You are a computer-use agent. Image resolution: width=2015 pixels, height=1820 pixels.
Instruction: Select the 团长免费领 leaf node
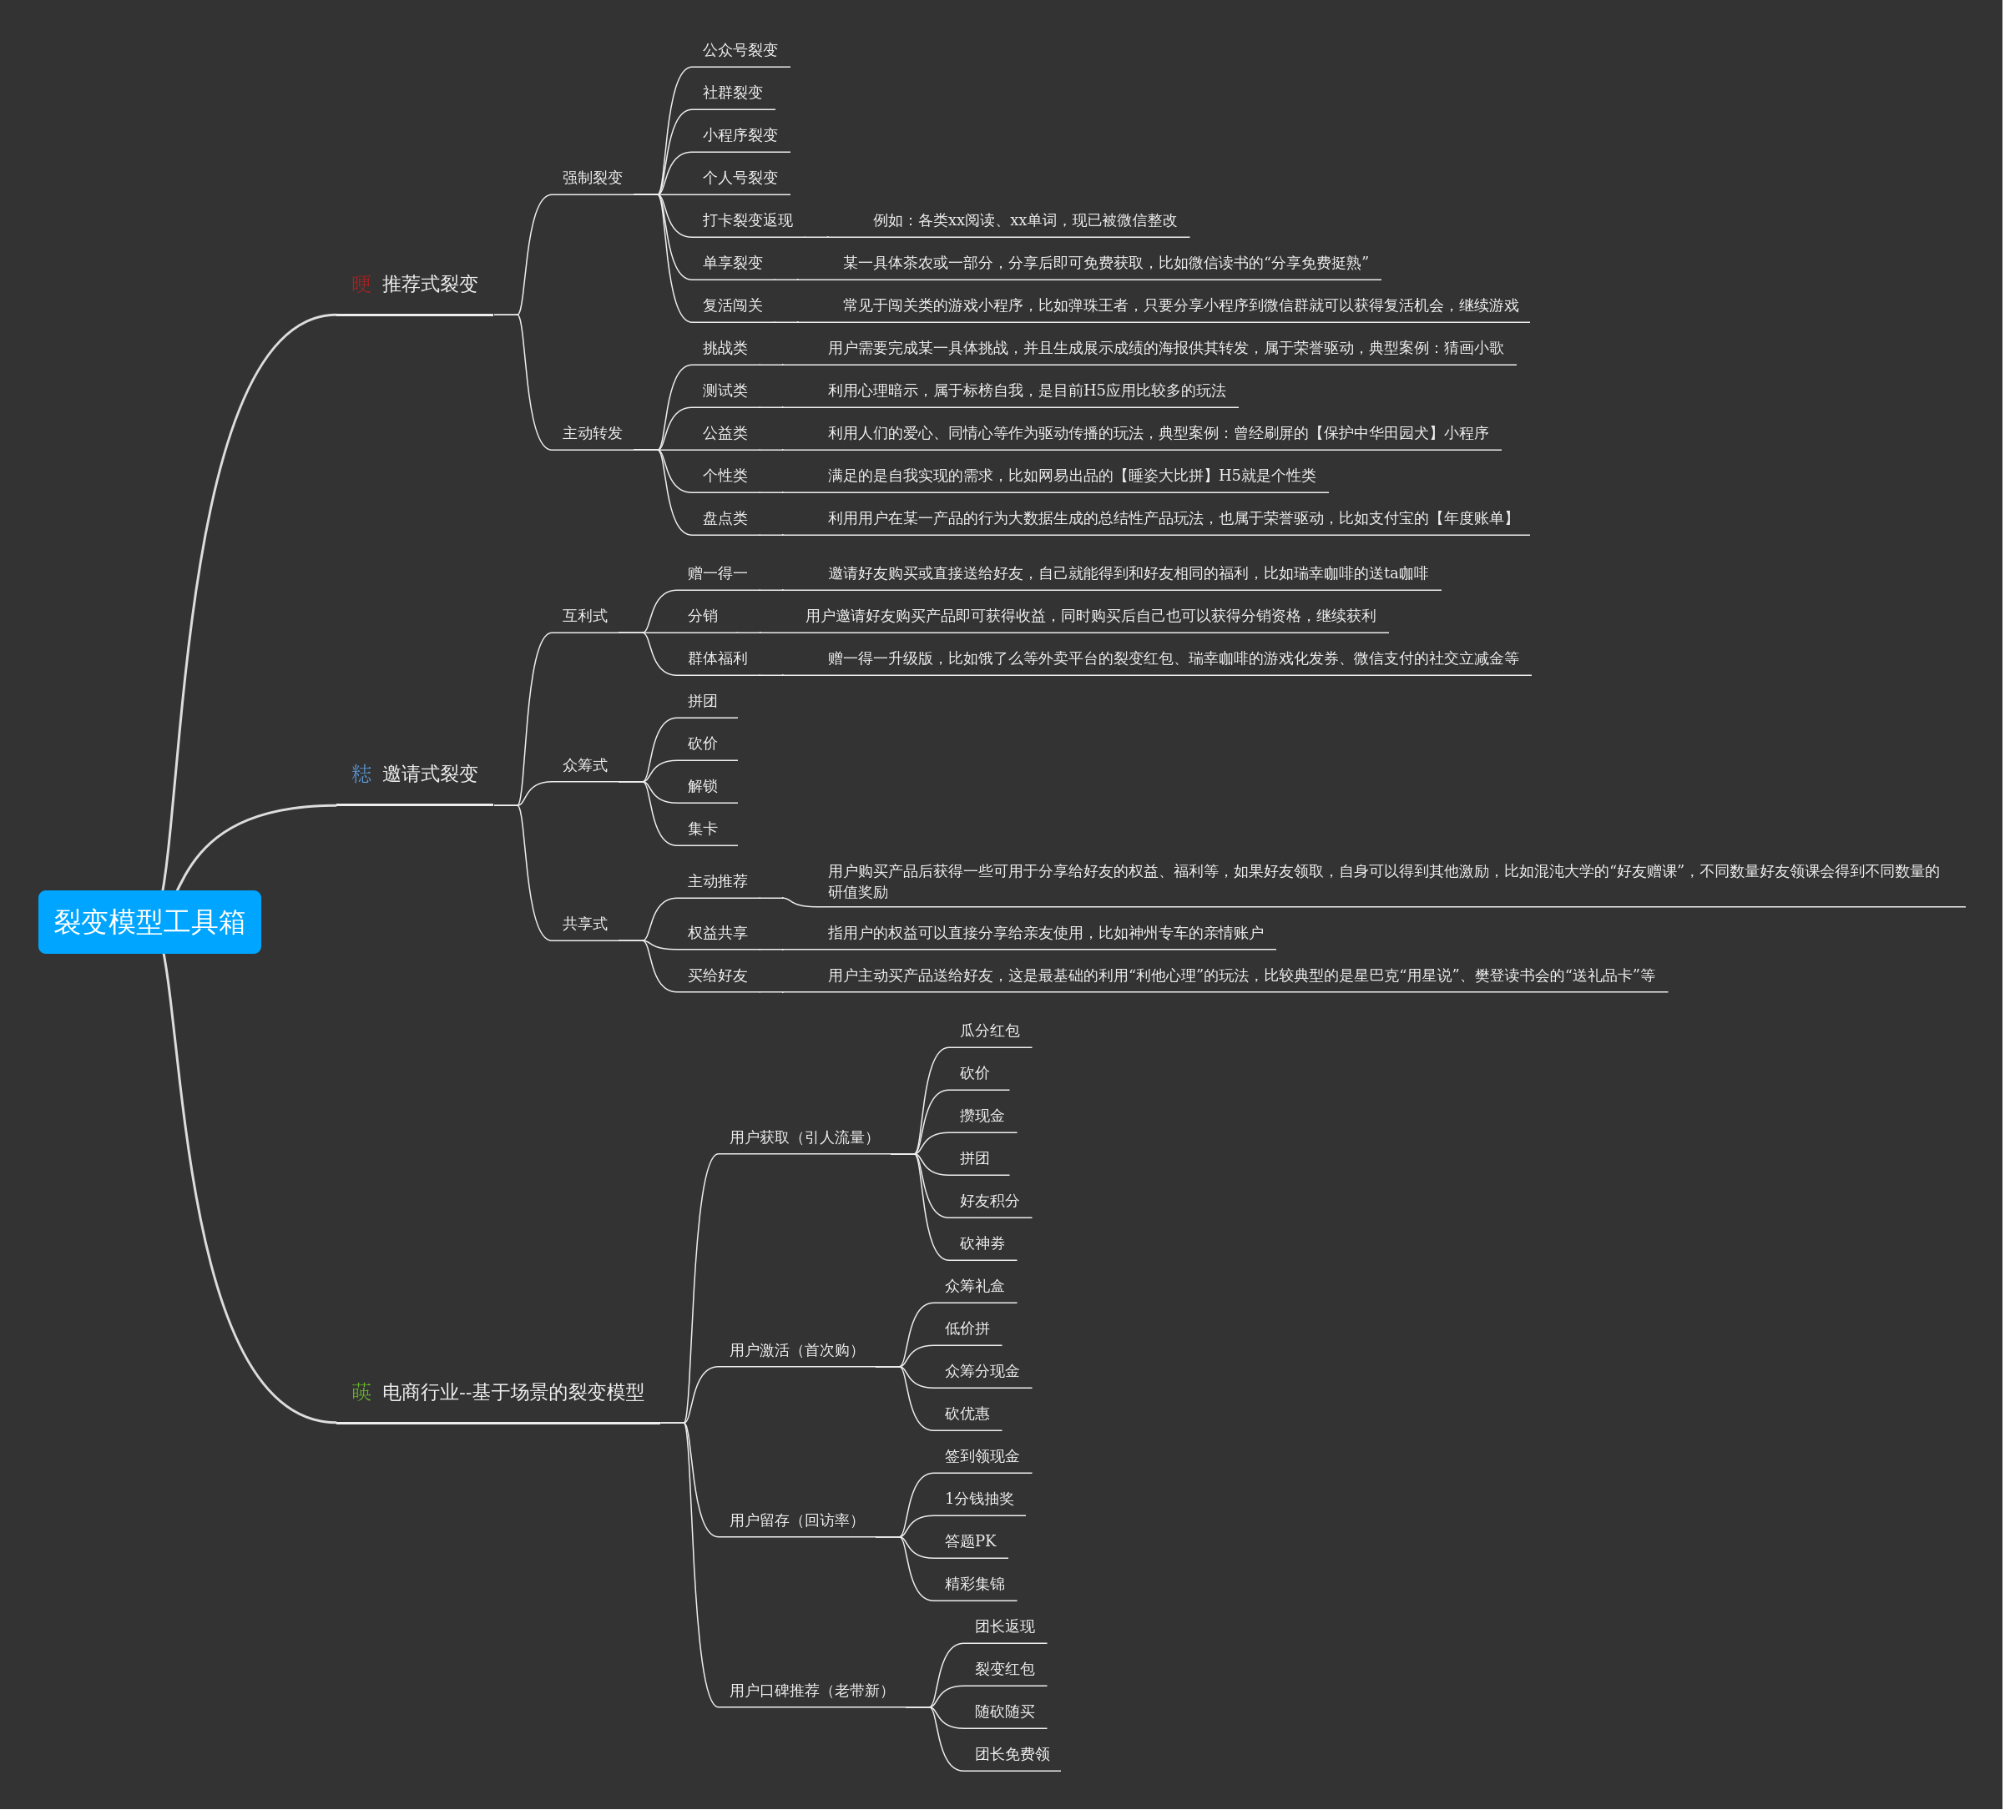point(1012,1754)
